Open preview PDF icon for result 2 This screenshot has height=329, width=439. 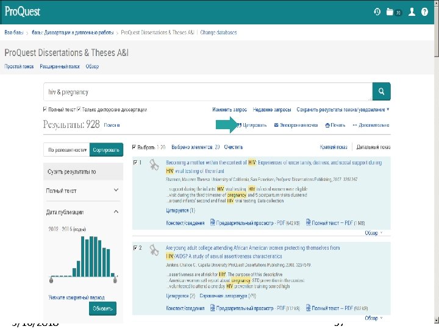coord(213,308)
